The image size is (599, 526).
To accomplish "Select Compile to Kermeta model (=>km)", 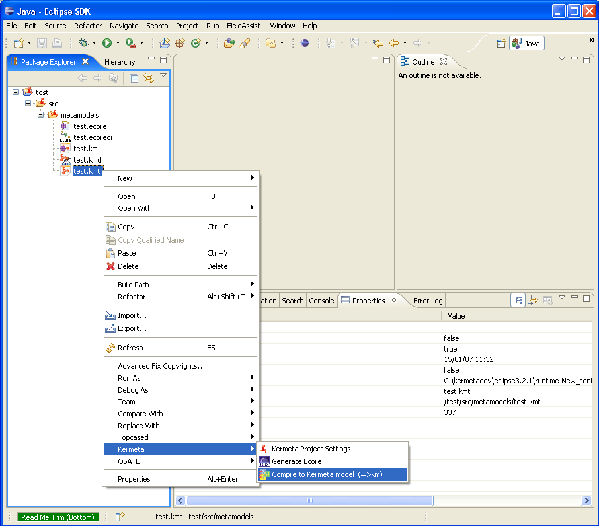I will coord(333,474).
